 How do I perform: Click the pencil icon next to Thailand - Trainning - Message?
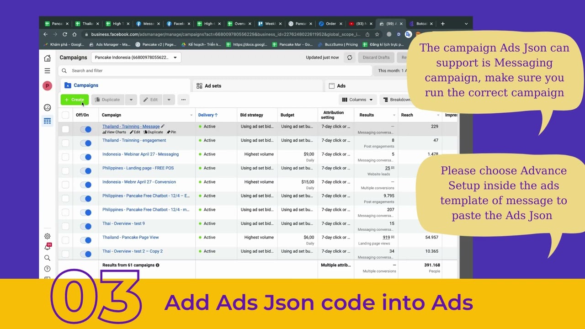[163, 126]
